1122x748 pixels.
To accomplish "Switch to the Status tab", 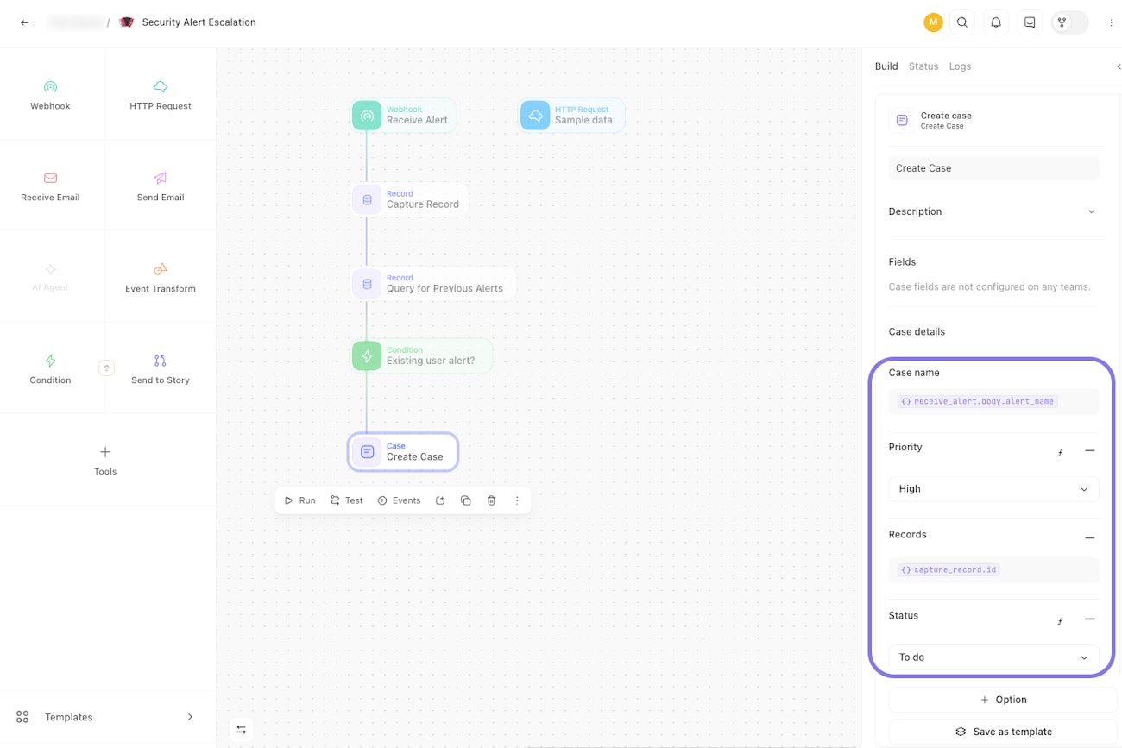I will (923, 66).
